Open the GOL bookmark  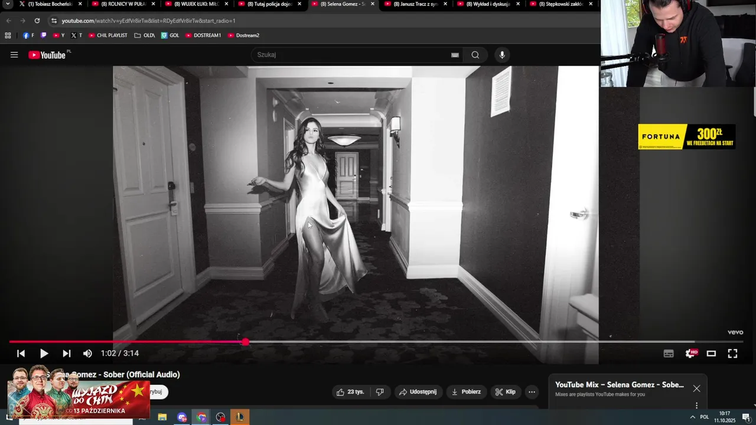pyautogui.click(x=170, y=35)
